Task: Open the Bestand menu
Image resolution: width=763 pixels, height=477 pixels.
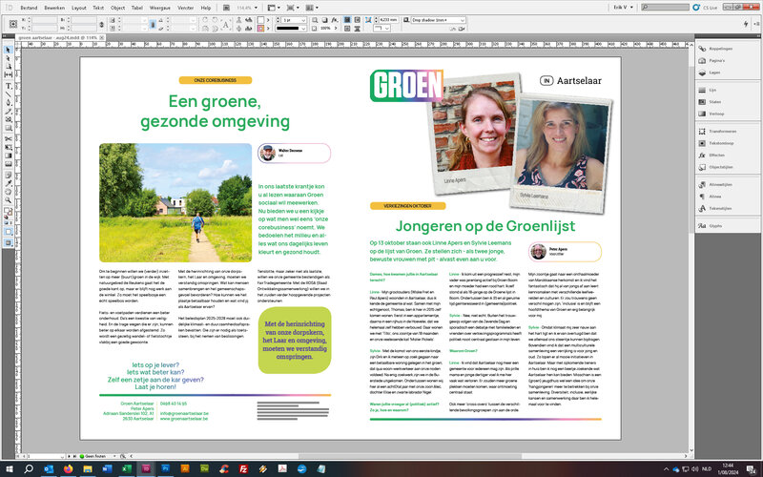Action: tap(30, 8)
